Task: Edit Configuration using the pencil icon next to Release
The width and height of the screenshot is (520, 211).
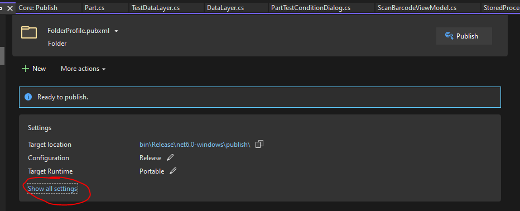Action: [x=170, y=157]
